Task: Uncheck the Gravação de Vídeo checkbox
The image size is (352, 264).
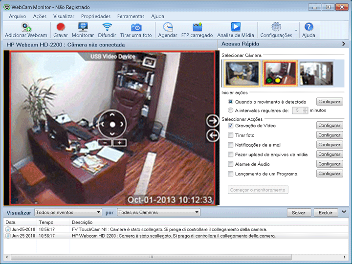Action: point(231,126)
